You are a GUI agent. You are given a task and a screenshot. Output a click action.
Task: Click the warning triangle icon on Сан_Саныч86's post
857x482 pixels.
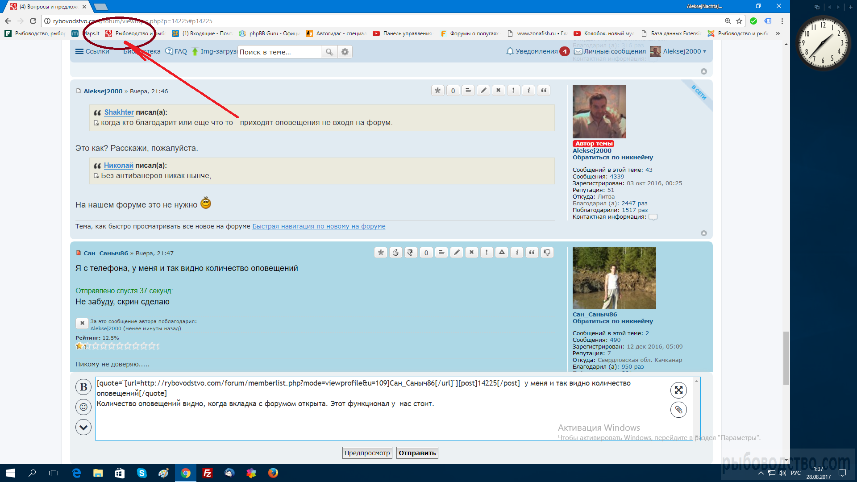(x=502, y=253)
